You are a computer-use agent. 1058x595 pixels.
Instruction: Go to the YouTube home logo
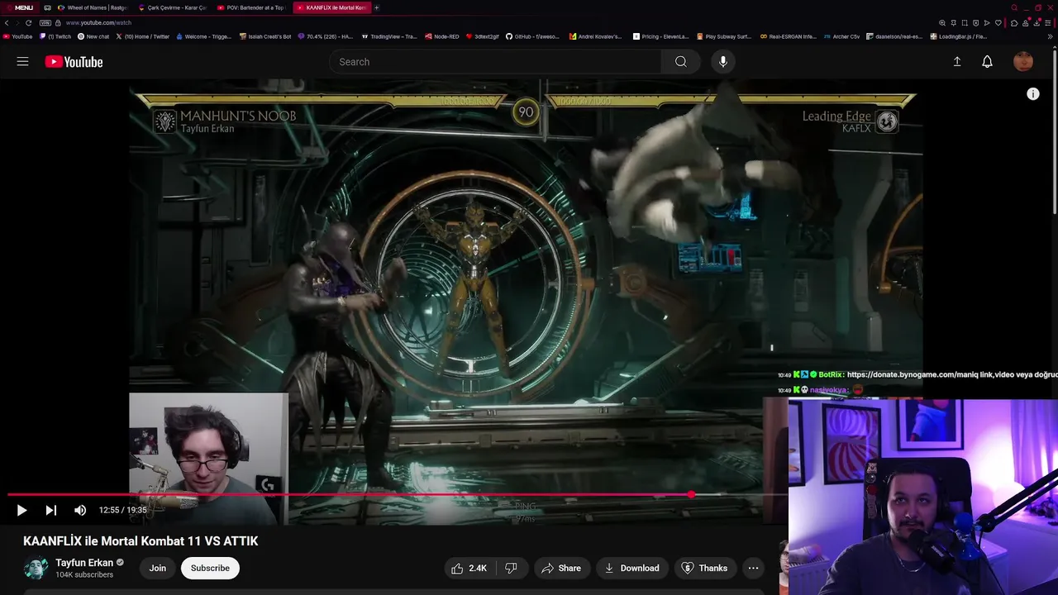pyautogui.click(x=74, y=62)
